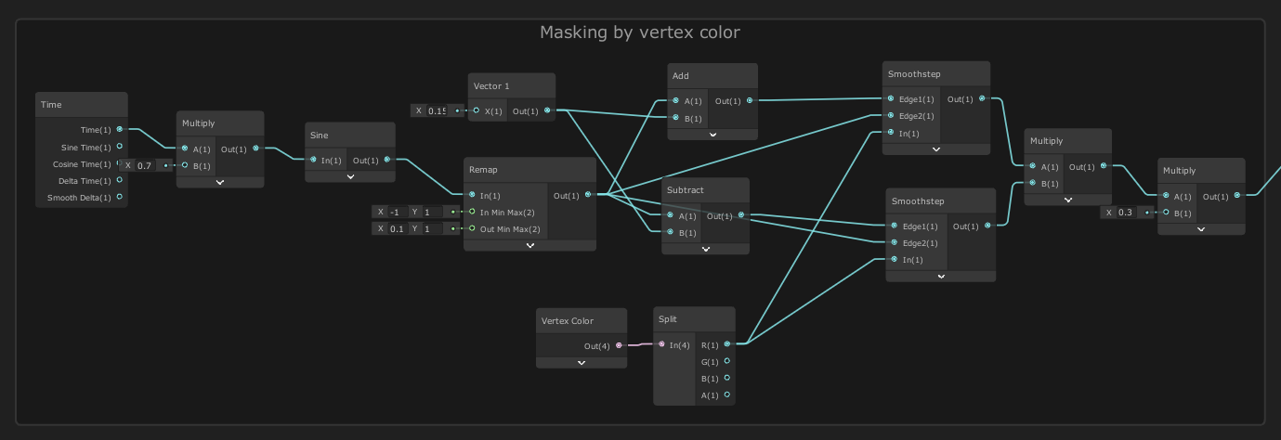Image resolution: width=1281 pixels, height=440 pixels.
Task: Click A(1) port of Multiply node fed by Time
Action: [185, 149]
